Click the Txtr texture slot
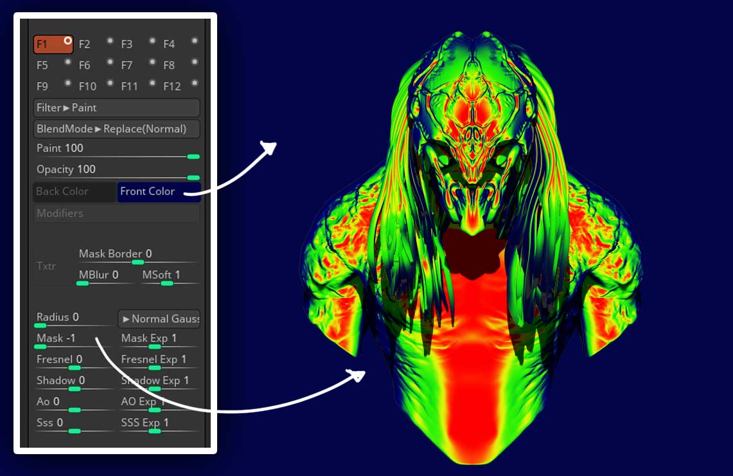Viewport: 733px width, 476px height. pyautogui.click(x=53, y=266)
